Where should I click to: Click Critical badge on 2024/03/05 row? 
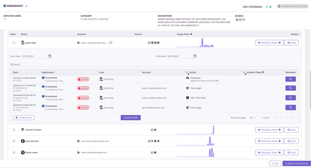pyautogui.click(x=83, y=98)
